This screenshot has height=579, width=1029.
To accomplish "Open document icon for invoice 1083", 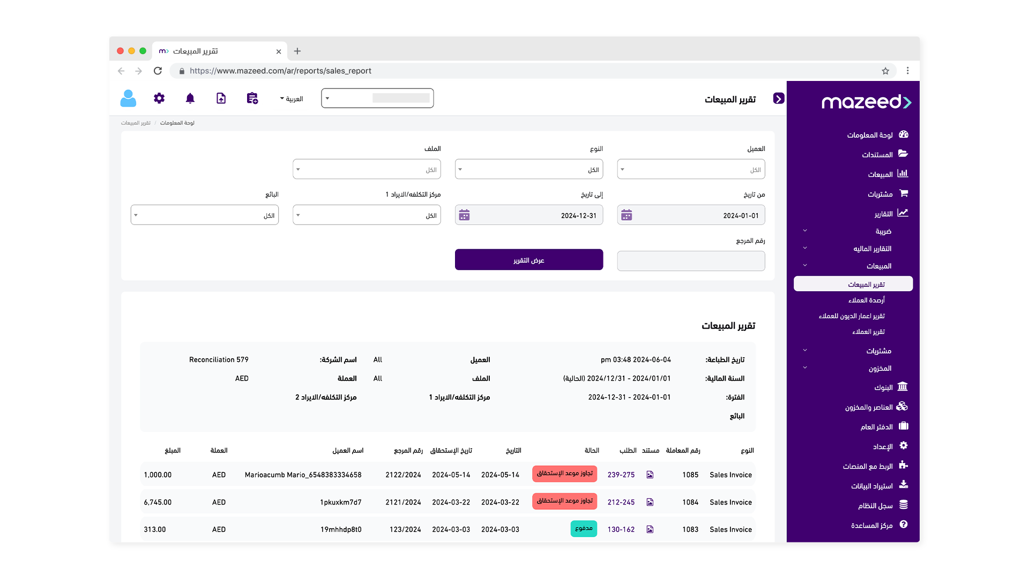I will tap(650, 530).
